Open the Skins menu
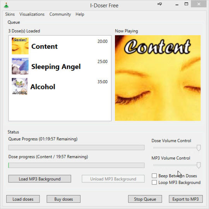Screen dimensions: 209x209 coord(10,14)
